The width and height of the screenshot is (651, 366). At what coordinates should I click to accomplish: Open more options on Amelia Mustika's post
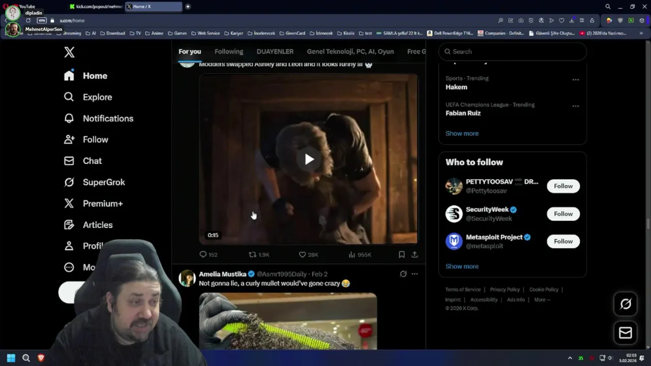click(x=415, y=274)
